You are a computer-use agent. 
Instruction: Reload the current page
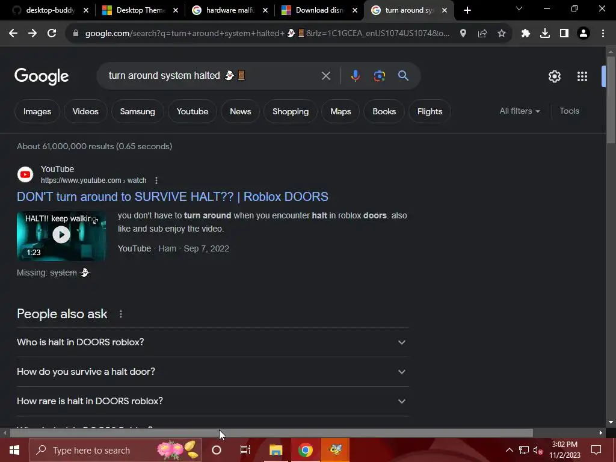pos(52,34)
